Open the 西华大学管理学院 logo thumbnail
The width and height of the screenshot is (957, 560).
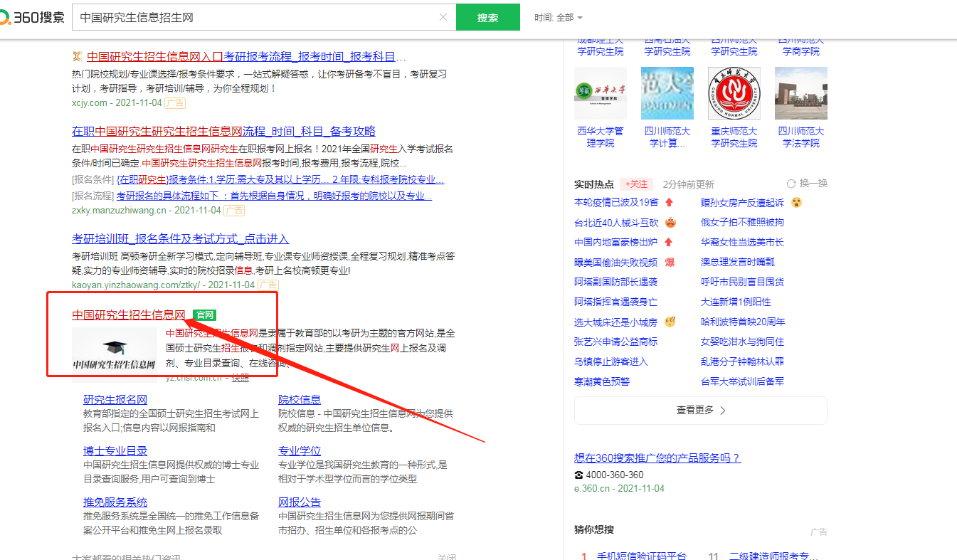click(x=601, y=93)
